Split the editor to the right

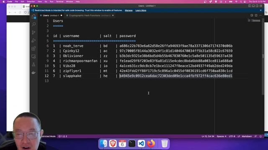point(256,15)
